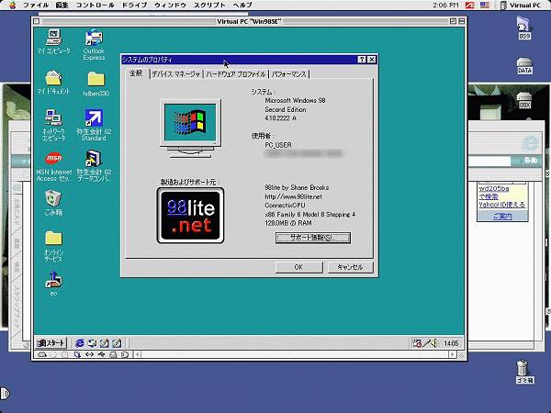Click the horizontal scrollbar left arrow
Viewport: 551px width, 413px height.
coord(138,354)
